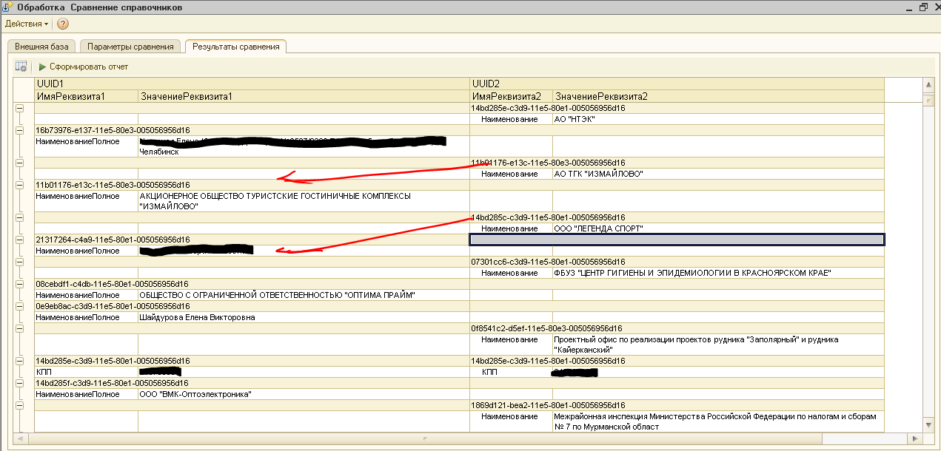
Task: Select НаименованиеПолное cell beside Шайдурова Елена Викторовна
Action: click(x=86, y=317)
